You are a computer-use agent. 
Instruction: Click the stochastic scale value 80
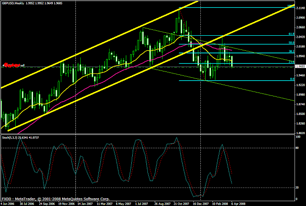pos(297,148)
